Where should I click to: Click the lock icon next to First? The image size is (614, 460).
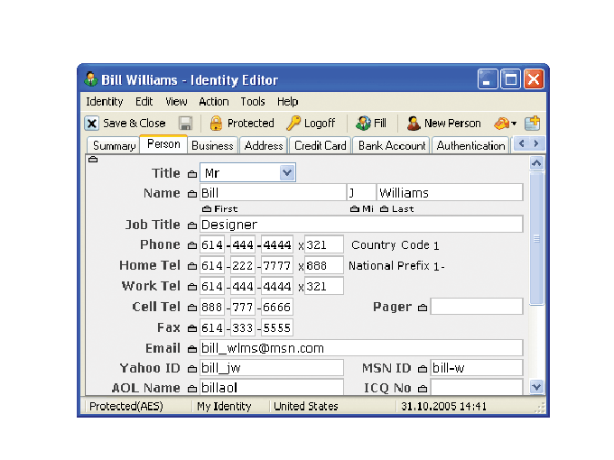207,209
